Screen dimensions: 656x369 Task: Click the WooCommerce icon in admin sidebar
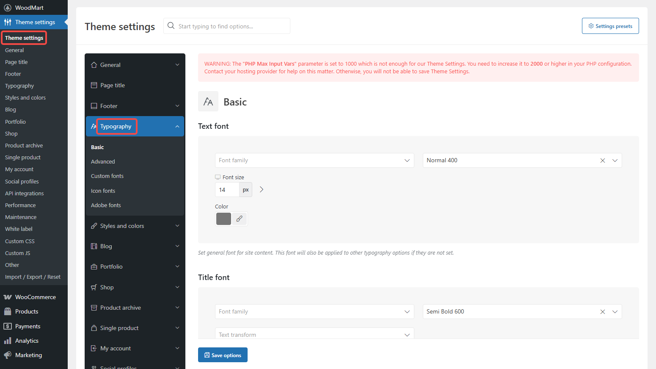8,297
